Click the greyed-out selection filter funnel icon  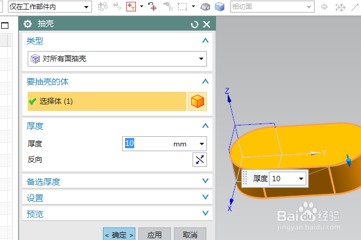[x=117, y=7]
